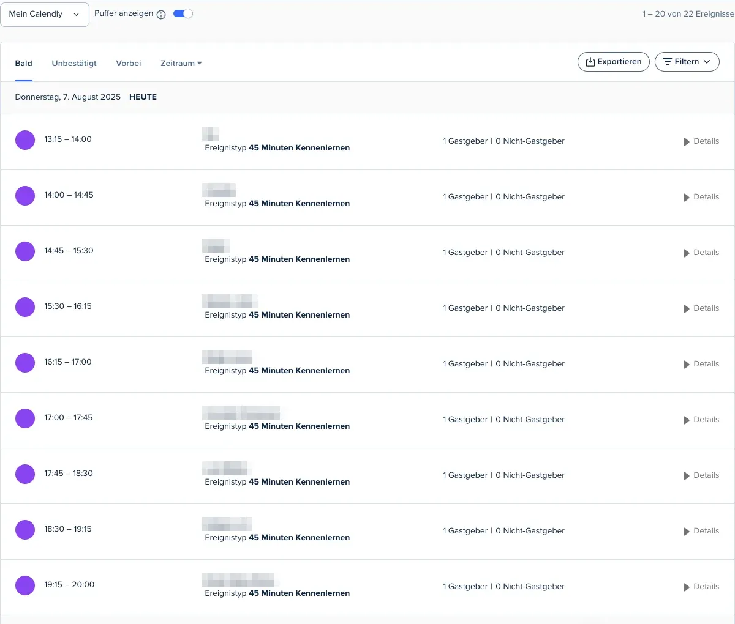Viewport: 735px width, 624px height.
Task: Select the time text 16:15 – 17:00
Action: (68, 362)
